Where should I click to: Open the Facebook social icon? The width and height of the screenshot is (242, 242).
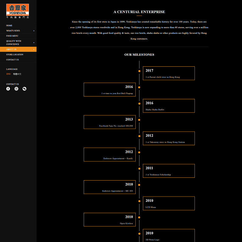click(x=8, y=89)
